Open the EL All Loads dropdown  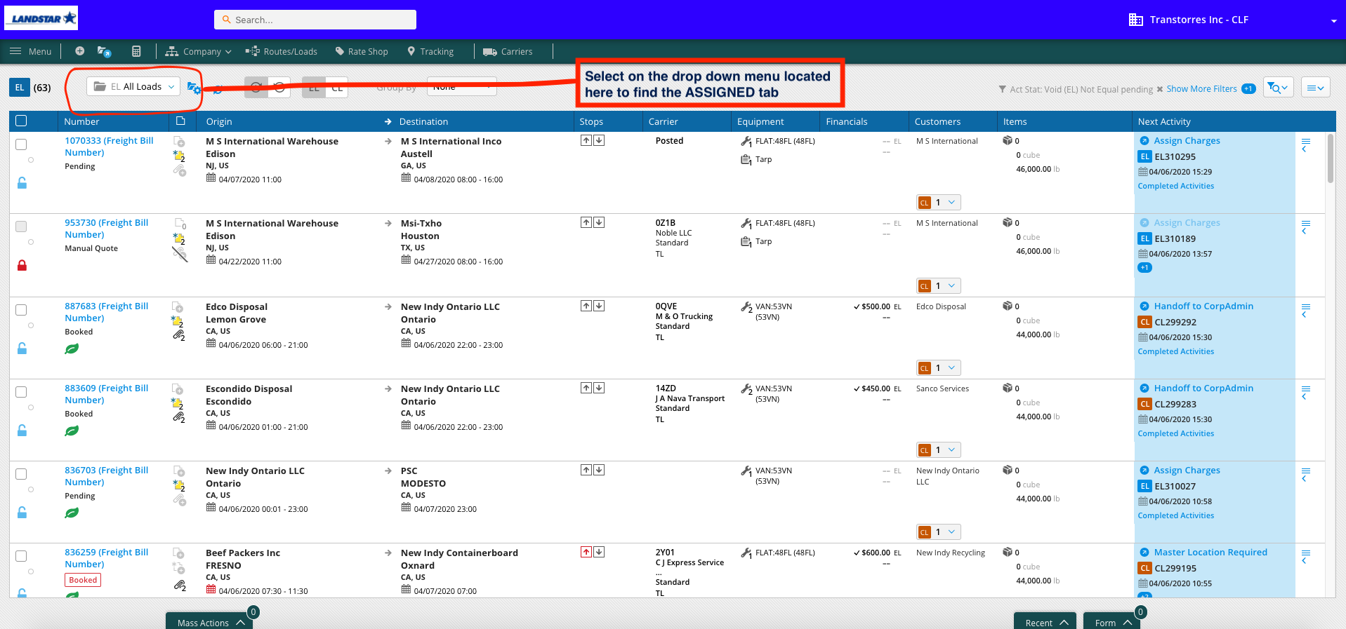tap(133, 86)
